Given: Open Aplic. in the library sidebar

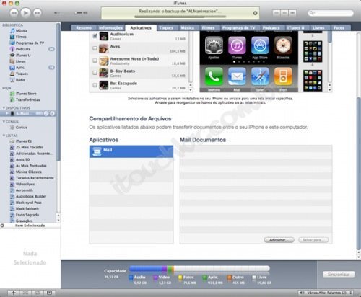Looking at the screenshot, I should [20, 68].
